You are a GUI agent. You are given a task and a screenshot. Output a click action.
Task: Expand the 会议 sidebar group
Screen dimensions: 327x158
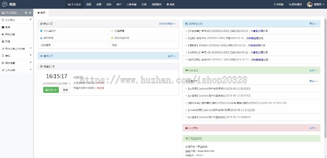[16, 56]
